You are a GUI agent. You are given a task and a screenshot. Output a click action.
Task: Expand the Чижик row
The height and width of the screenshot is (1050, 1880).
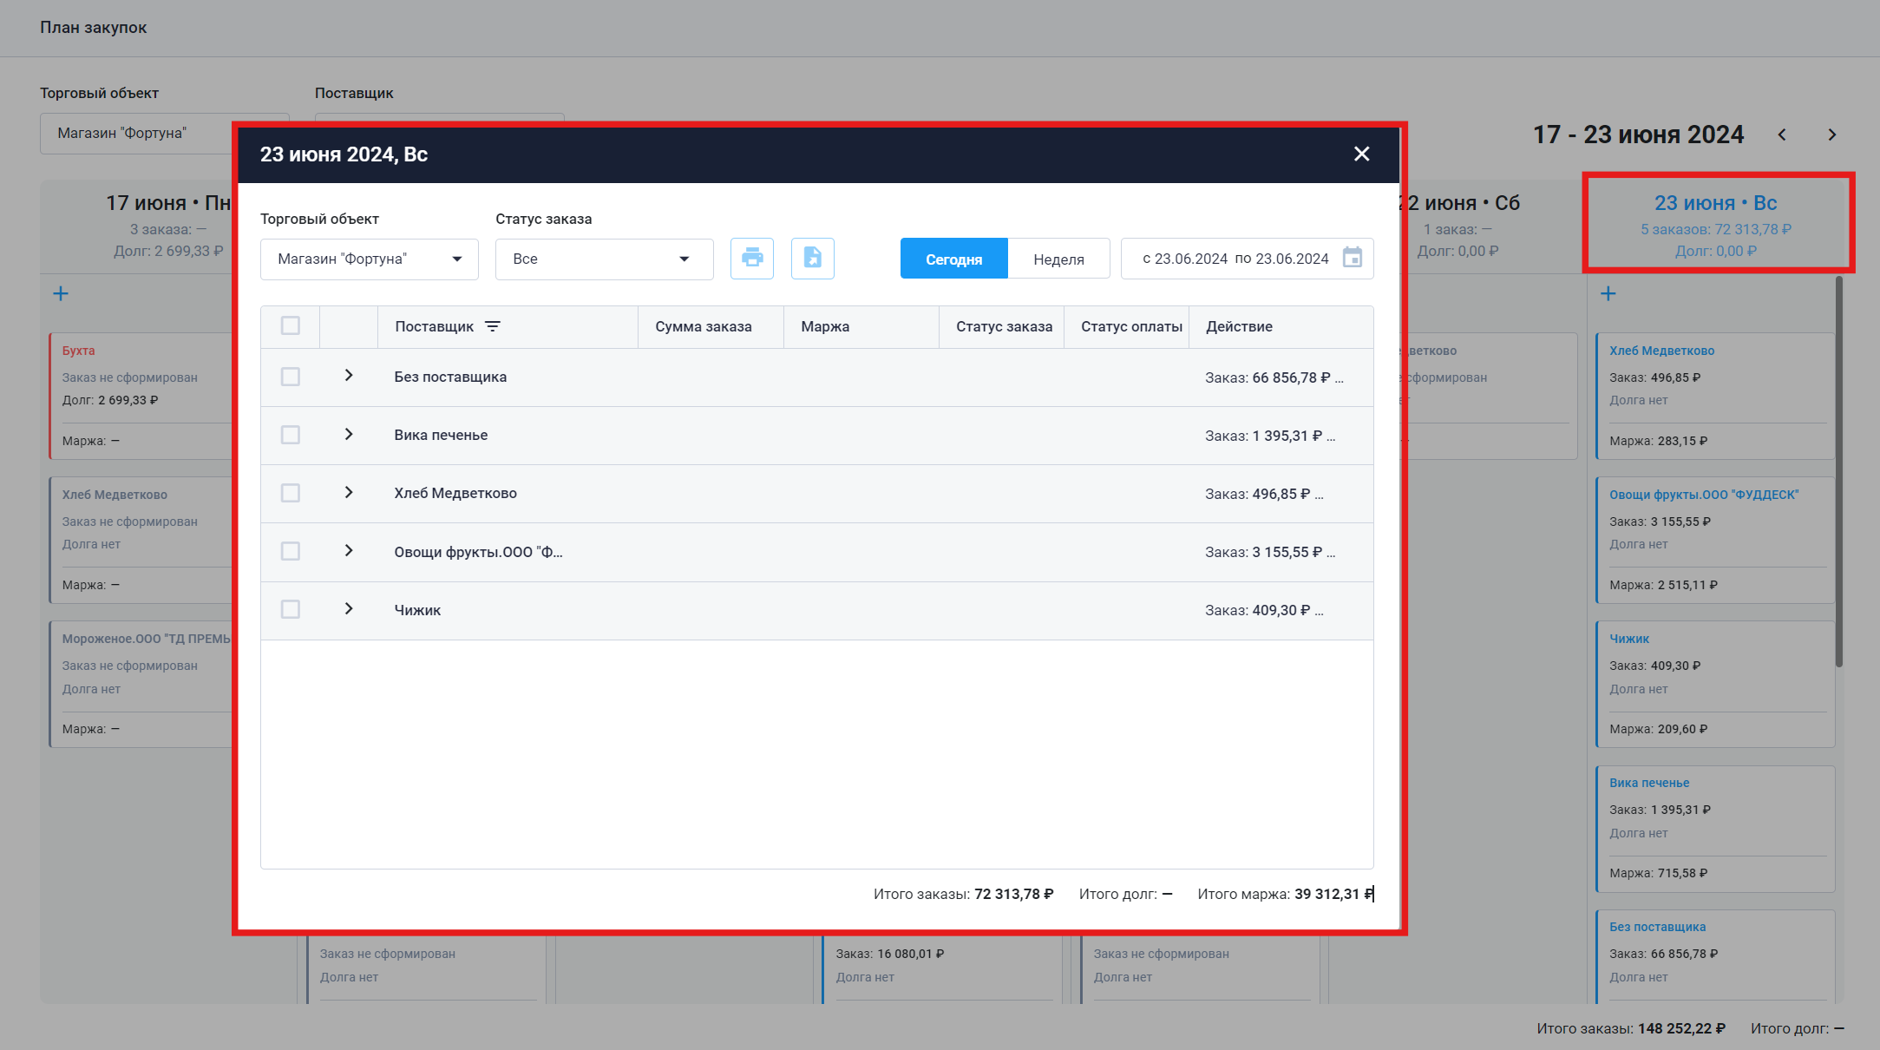[349, 608]
